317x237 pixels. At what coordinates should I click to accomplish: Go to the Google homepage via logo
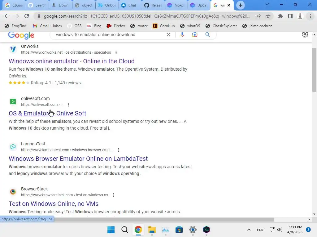21,35
